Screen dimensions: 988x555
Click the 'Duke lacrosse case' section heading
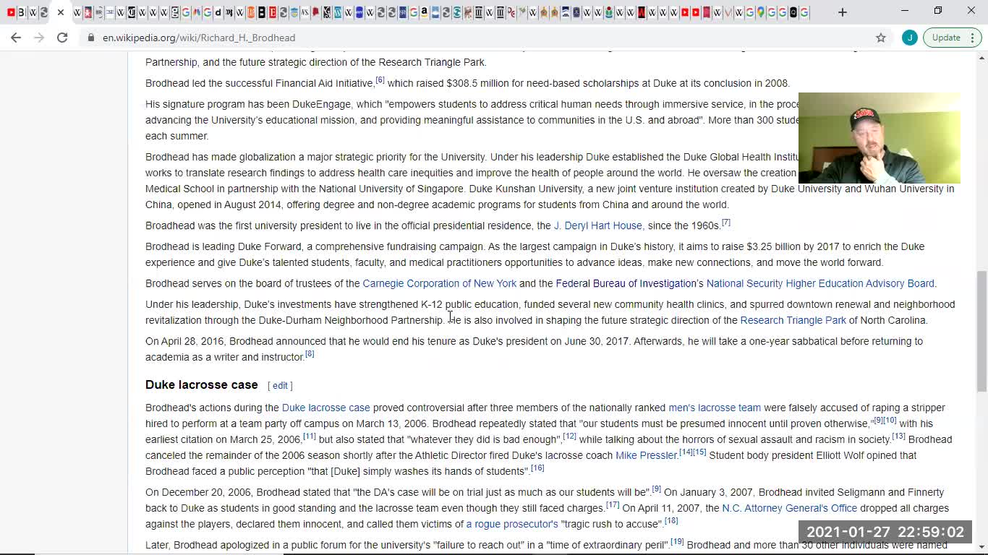coord(202,384)
